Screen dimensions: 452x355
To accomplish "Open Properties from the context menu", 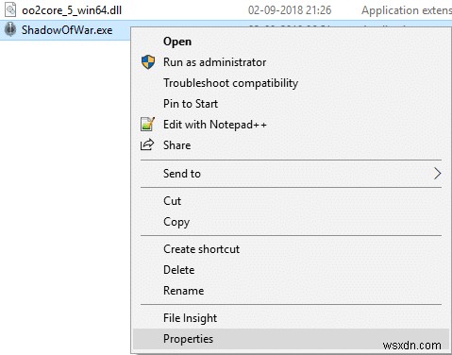I will pyautogui.click(x=291, y=339).
